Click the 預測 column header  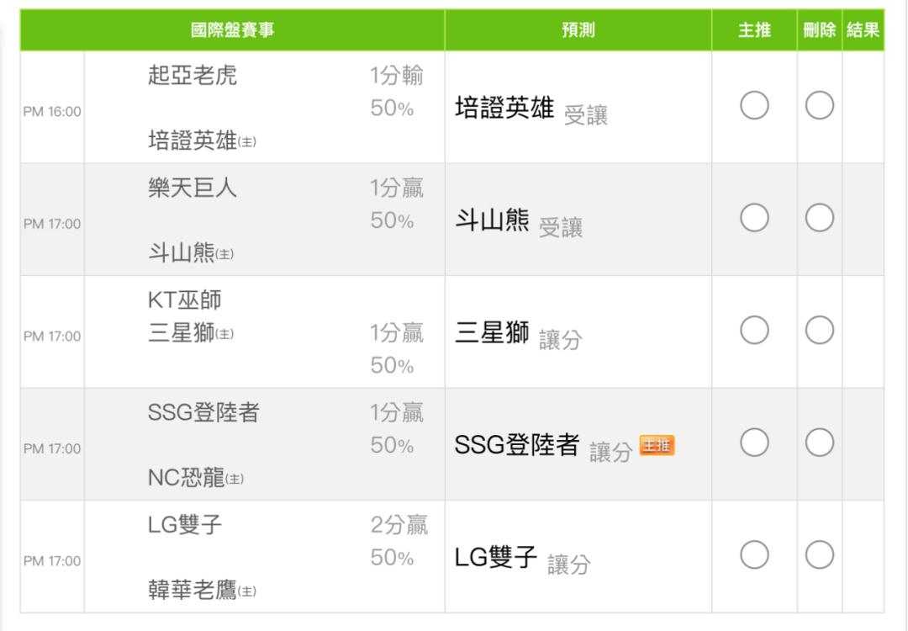click(578, 30)
